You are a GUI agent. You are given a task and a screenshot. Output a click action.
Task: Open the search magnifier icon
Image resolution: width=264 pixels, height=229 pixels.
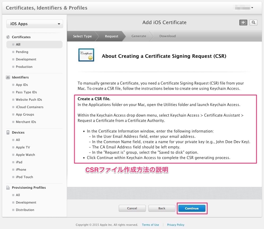253,23
